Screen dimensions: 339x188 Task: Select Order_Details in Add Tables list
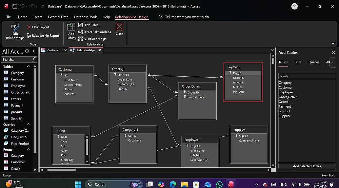click(x=288, y=97)
